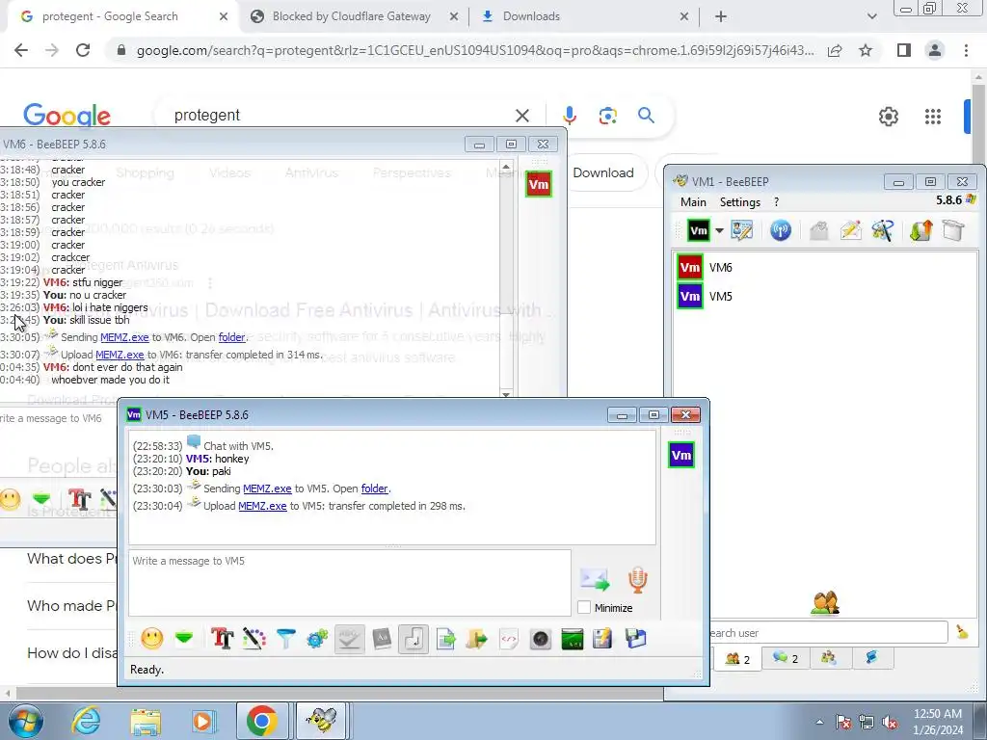The height and width of the screenshot is (740, 987).
Task: Open Windows Start menu
Action: pos(25,721)
